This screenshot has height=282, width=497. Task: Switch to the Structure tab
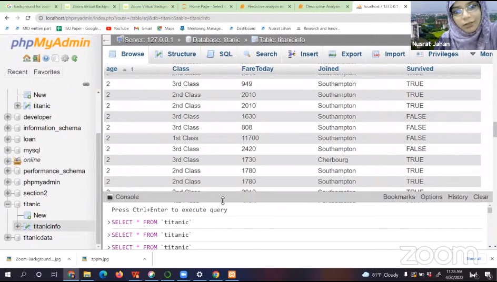175,54
